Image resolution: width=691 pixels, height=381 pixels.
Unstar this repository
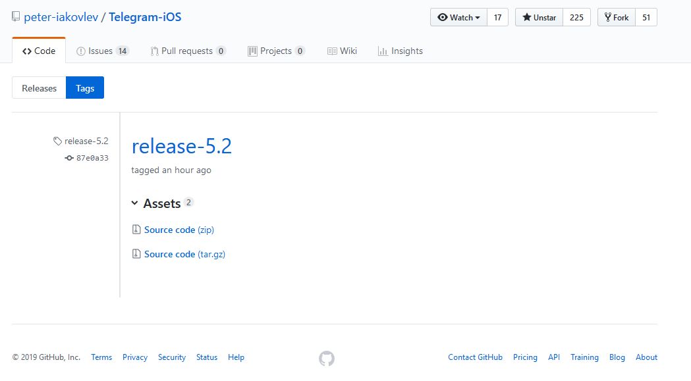[539, 17]
